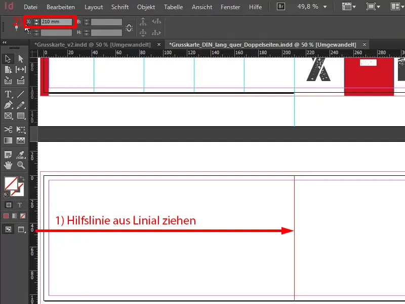Open the Datei menu
Screen dimensions: 405x304
(30, 7)
